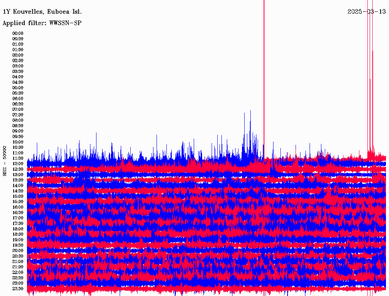The image size is (389, 296).
Task: Select the 23:30 time label
Action: click(x=18, y=289)
